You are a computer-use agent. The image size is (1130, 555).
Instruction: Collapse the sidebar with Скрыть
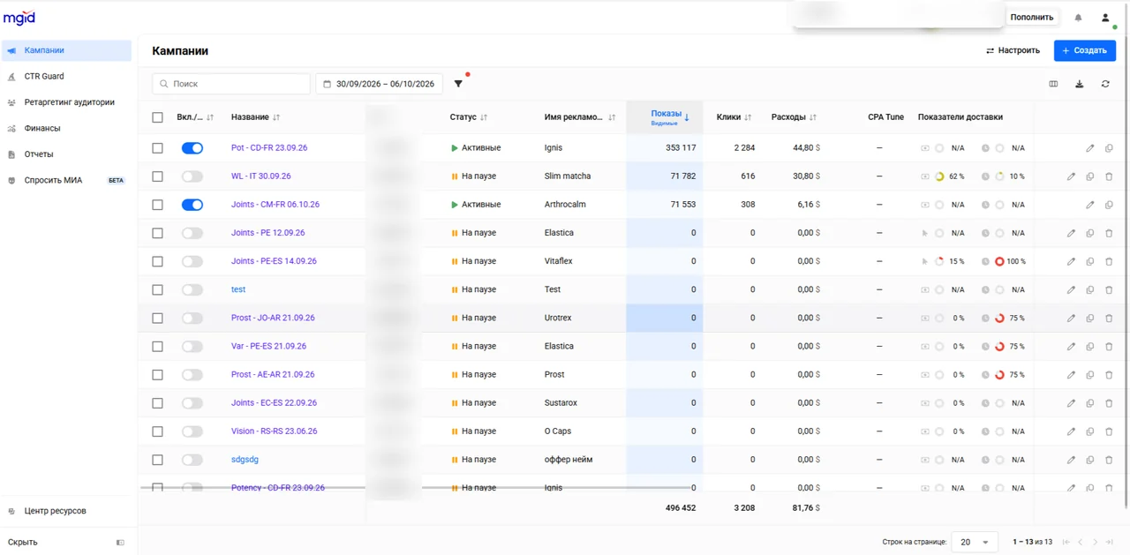[66, 542]
